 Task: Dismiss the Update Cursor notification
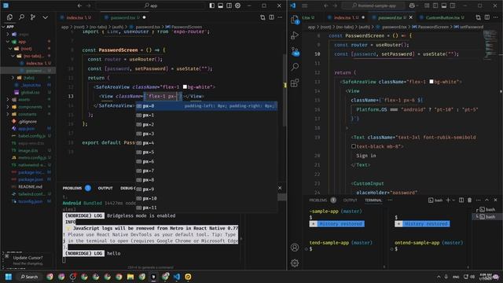(6, 256)
